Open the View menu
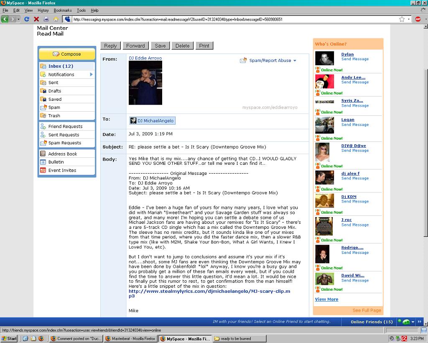Image resolution: width=428 pixels, height=343 pixels. click(x=28, y=10)
